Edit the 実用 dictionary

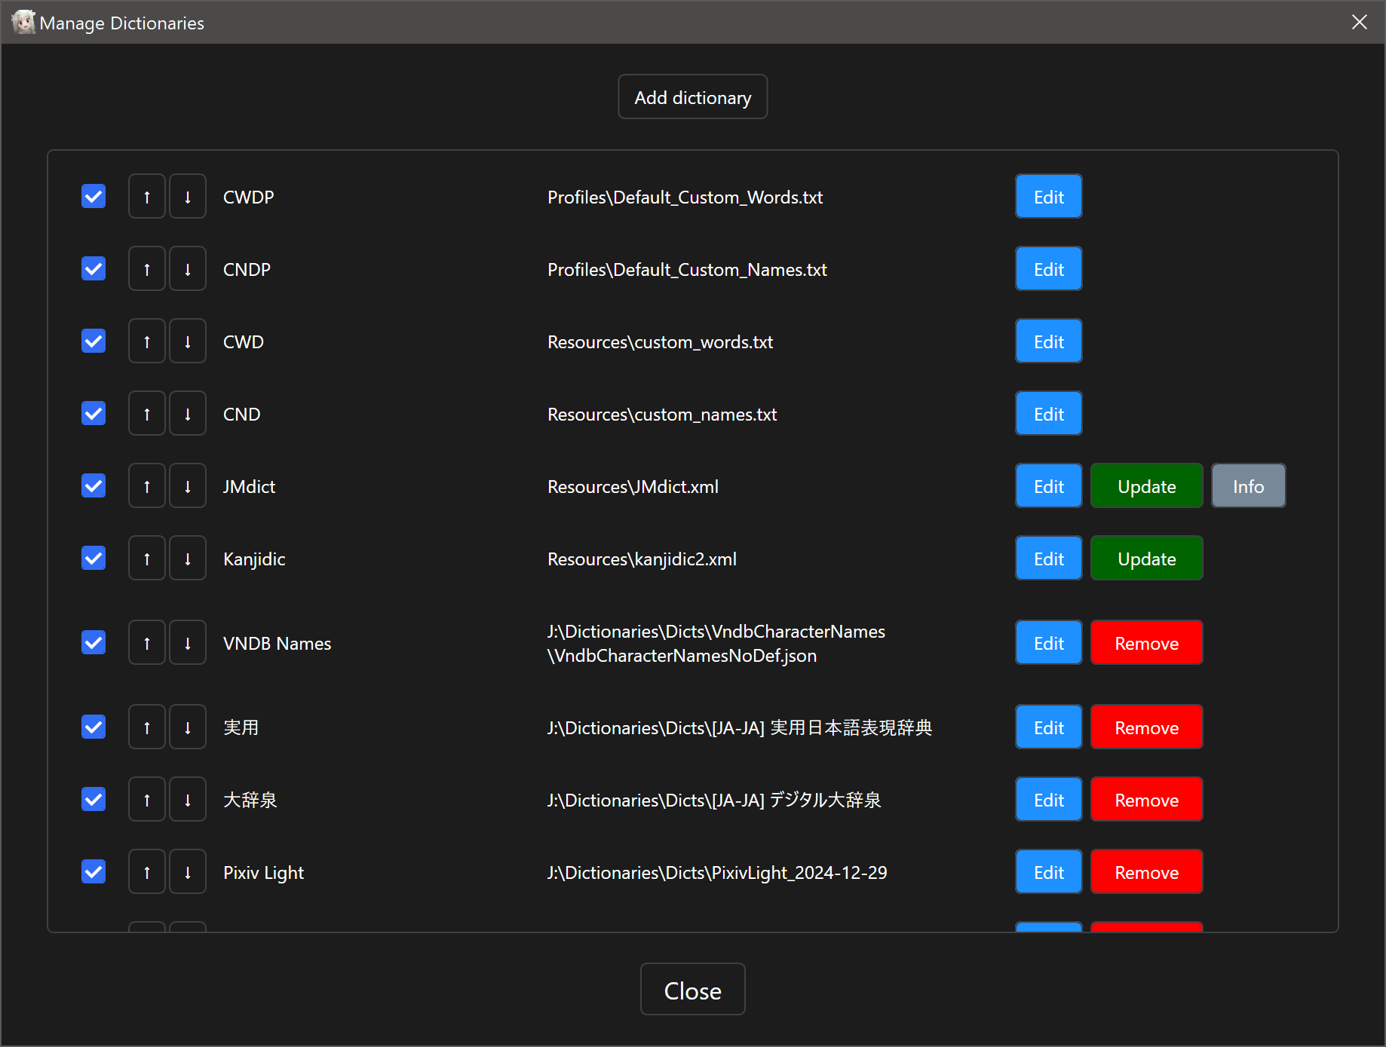click(1049, 727)
